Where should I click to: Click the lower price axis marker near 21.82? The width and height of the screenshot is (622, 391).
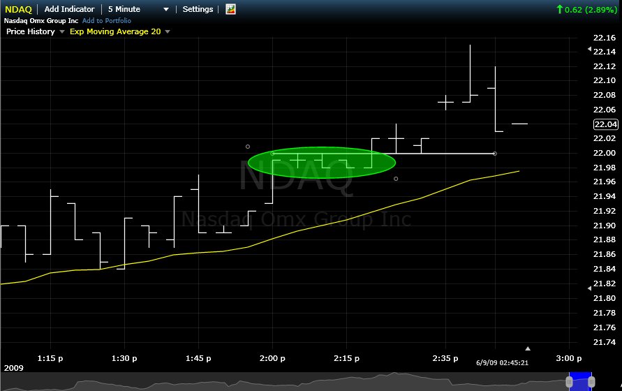(589, 288)
